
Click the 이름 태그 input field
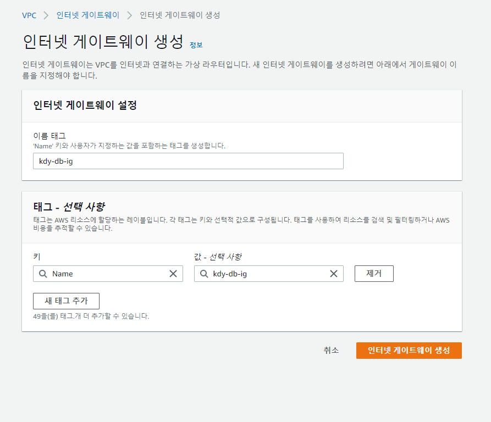tap(188, 161)
